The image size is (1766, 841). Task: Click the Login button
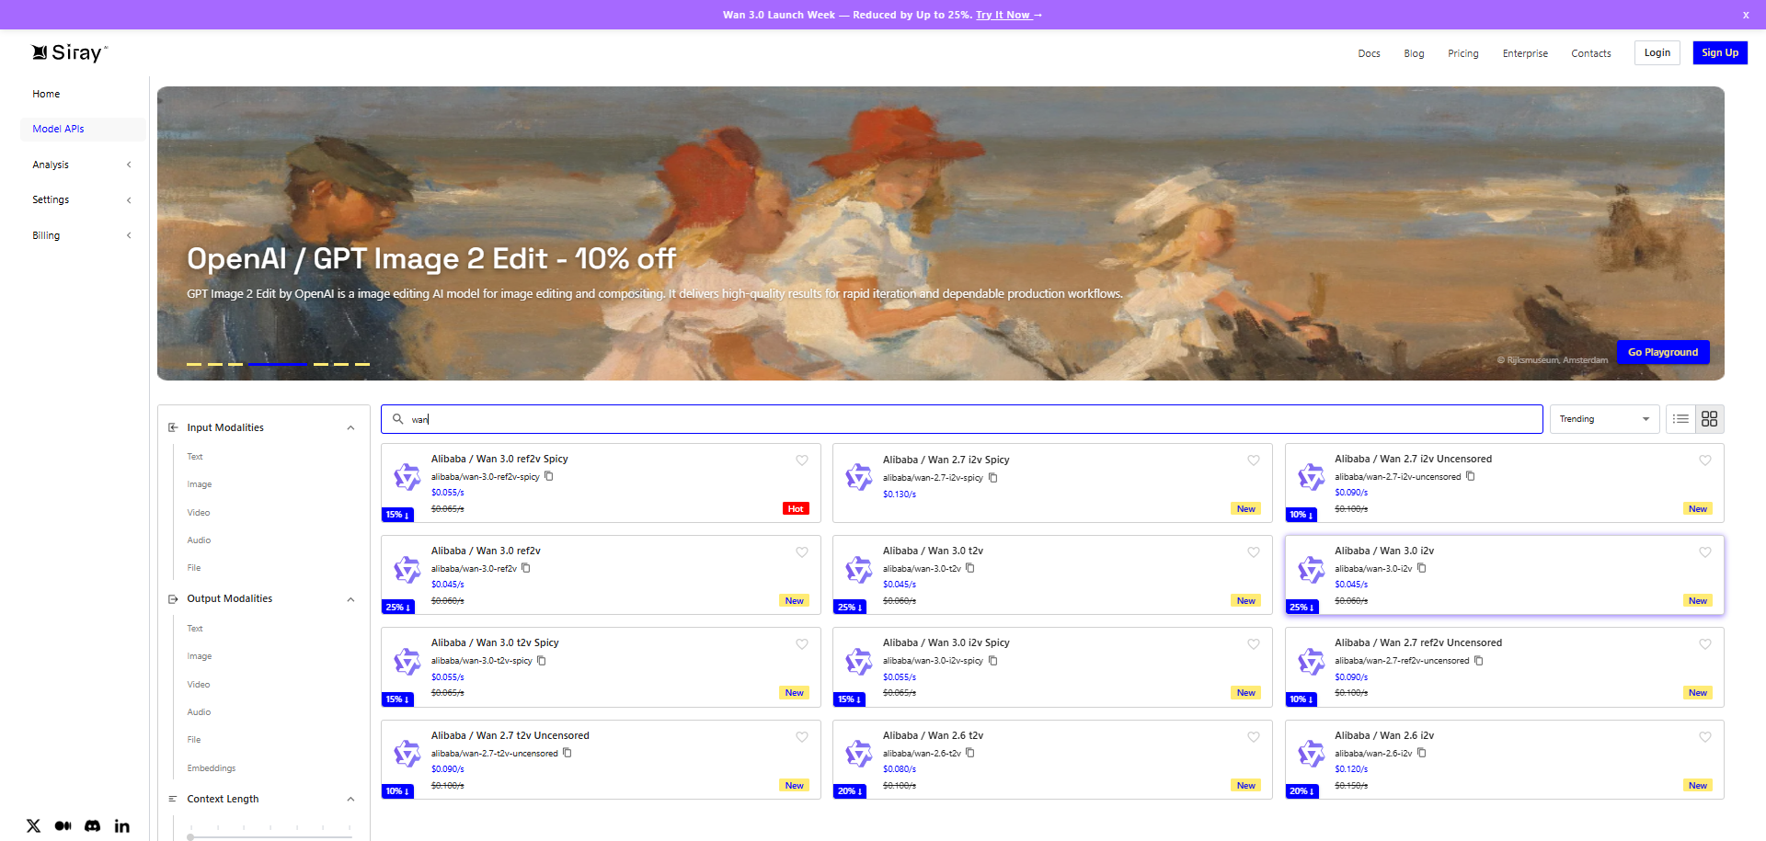click(x=1657, y=52)
